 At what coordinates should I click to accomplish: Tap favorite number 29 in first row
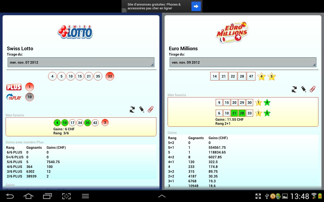[x=242, y=103]
